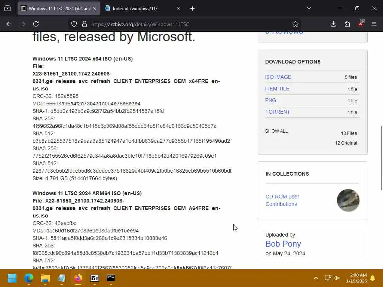The image size is (383, 287).
Task: Open File Explorer from taskbar
Action: (x=45, y=278)
